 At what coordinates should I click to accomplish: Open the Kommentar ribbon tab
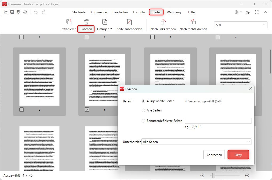coord(99,12)
